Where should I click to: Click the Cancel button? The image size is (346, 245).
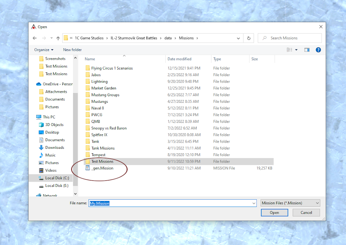coord(306,212)
